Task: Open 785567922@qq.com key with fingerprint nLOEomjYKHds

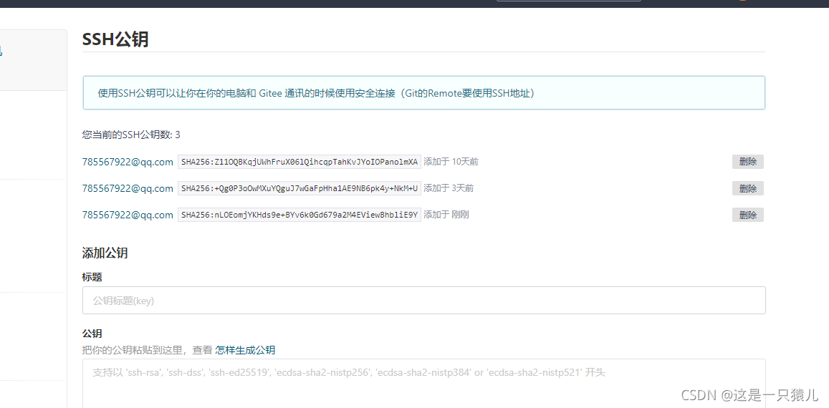Action: point(128,215)
